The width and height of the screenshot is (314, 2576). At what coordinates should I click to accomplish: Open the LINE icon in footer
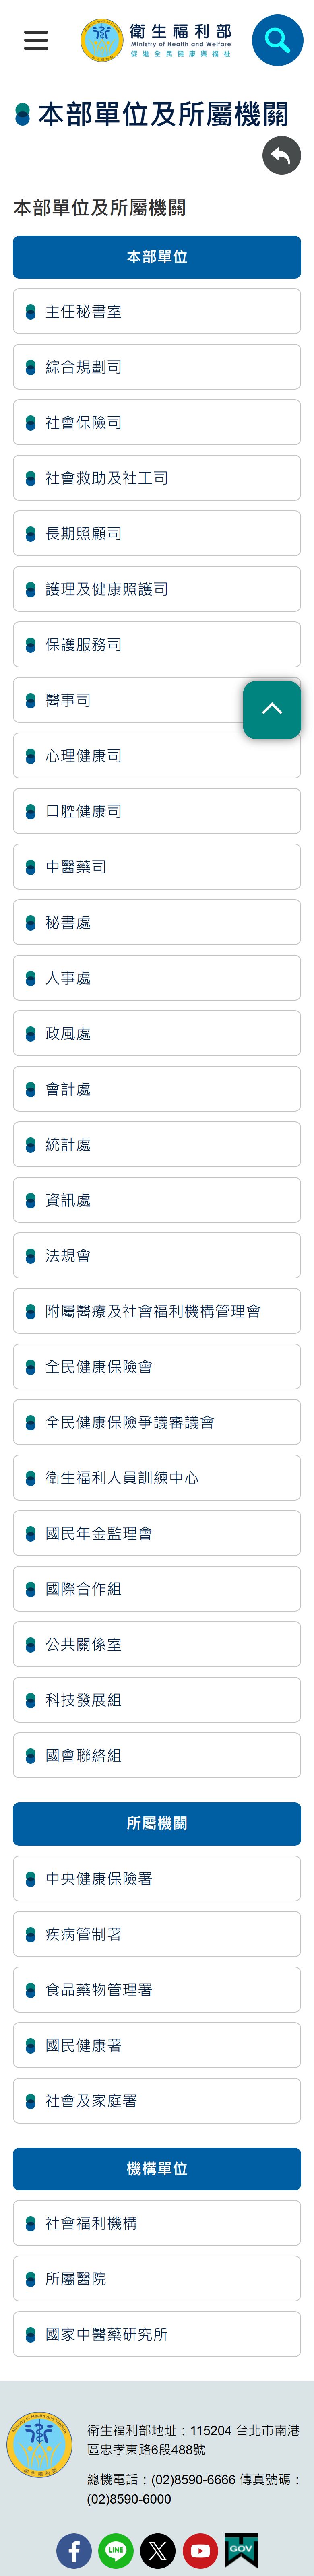coord(116,2550)
